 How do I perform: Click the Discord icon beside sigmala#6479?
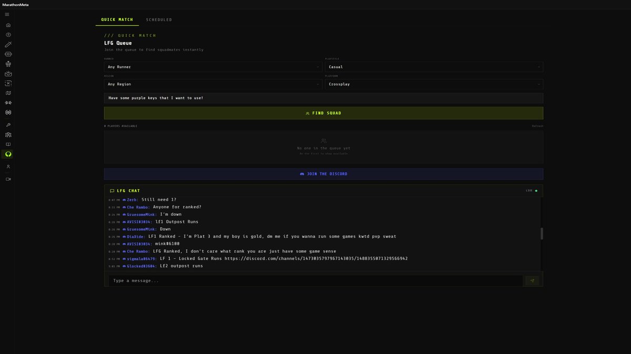(124, 259)
